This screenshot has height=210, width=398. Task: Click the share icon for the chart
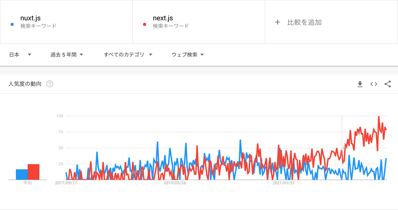click(388, 84)
